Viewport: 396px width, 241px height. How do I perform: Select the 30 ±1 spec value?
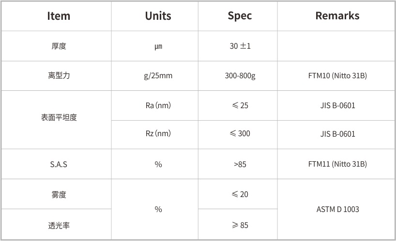[240, 46]
